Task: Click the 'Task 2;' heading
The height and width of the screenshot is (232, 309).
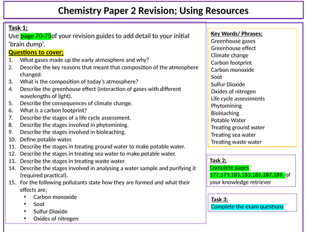Action: click(x=218, y=160)
